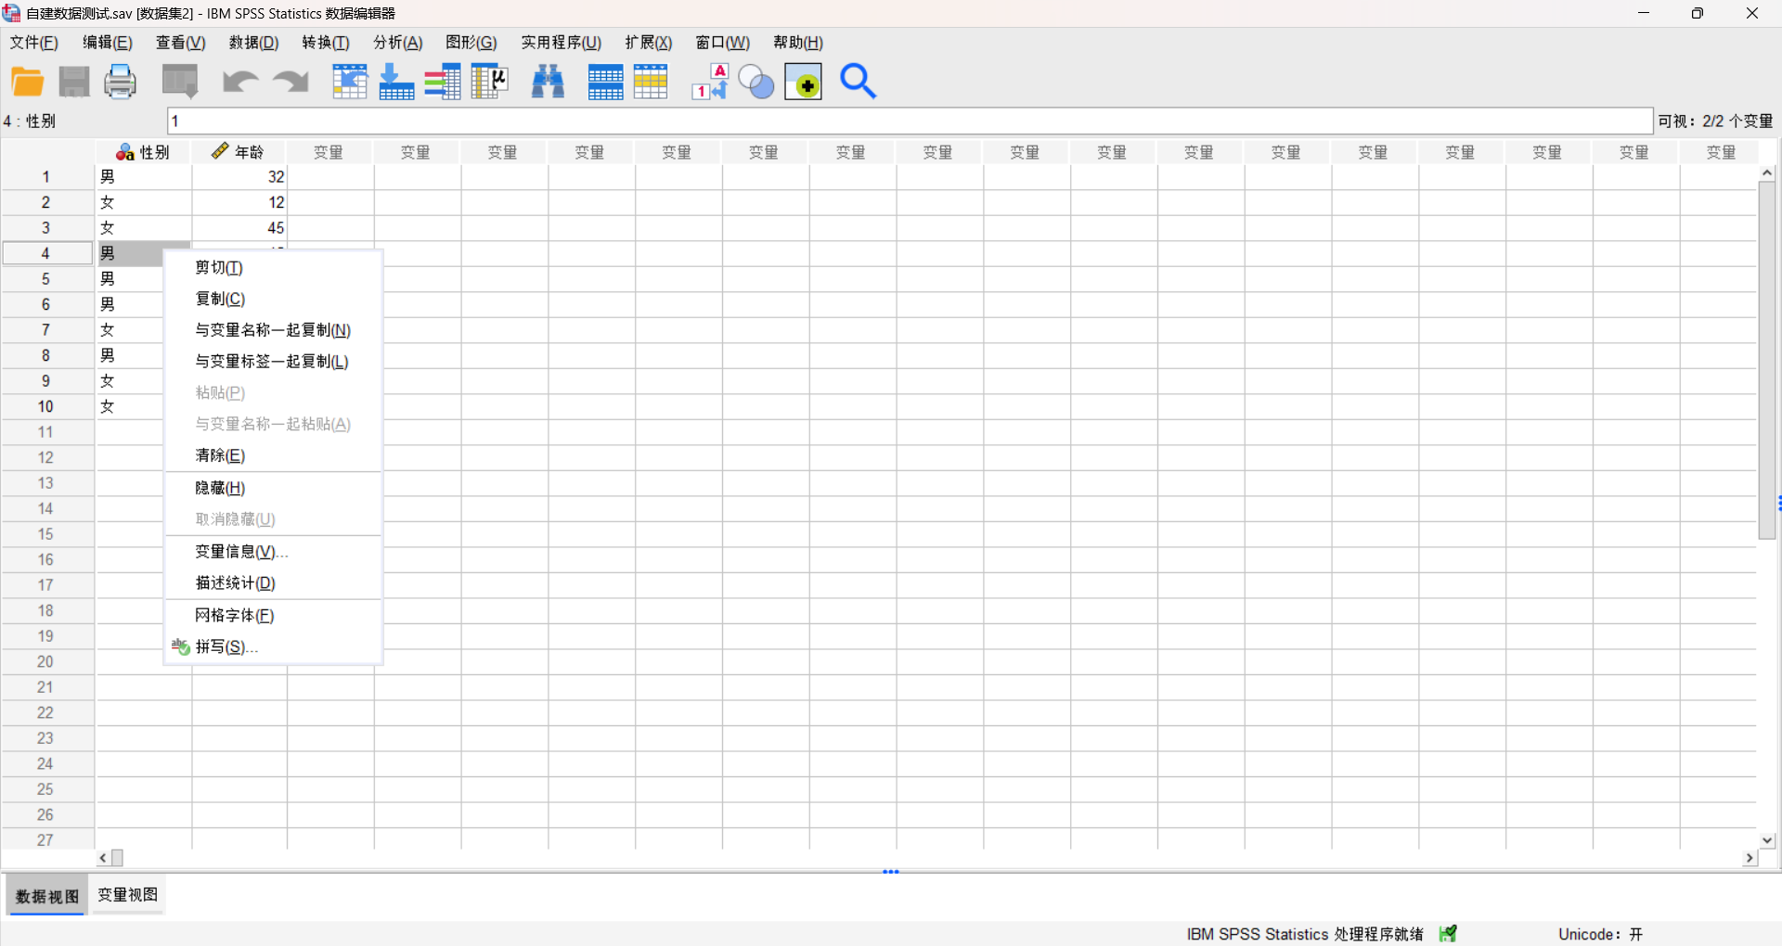Click the Print icon in the toolbar
This screenshot has width=1782, height=946.
pyautogui.click(x=120, y=82)
